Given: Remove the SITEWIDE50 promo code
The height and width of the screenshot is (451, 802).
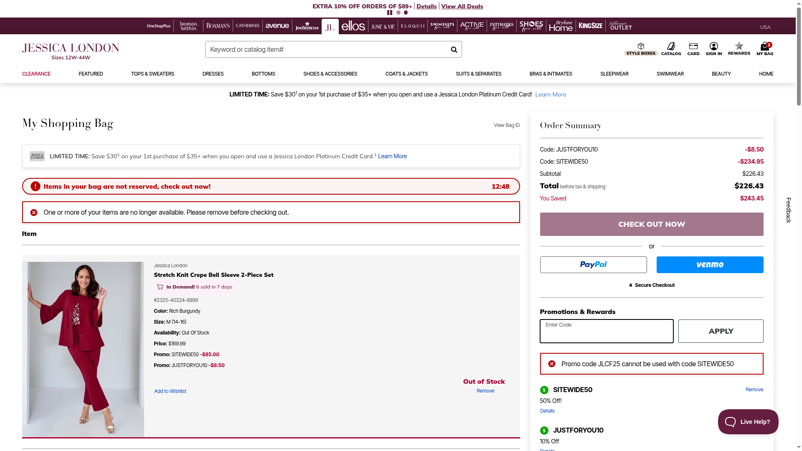Looking at the screenshot, I should click(x=754, y=390).
